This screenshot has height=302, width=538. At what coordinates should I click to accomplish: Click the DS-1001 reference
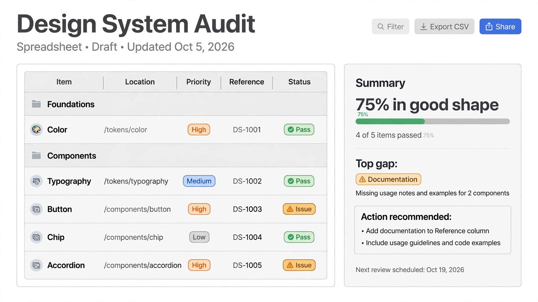(247, 130)
